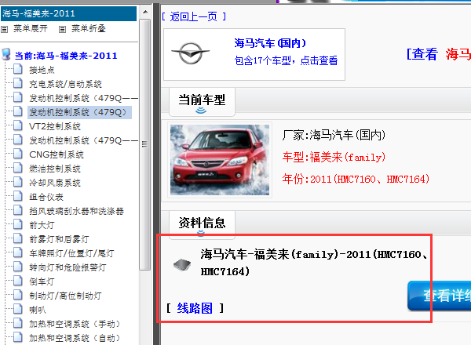
Task: Click the document icon next to 加热和空调系统（自动）
Action: (18, 337)
